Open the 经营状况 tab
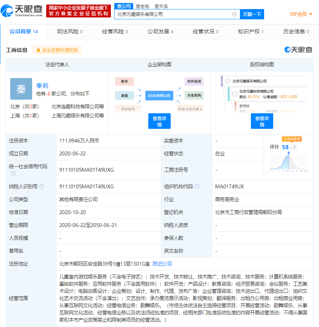Viewport: 319px width, 327px height. click(205, 31)
